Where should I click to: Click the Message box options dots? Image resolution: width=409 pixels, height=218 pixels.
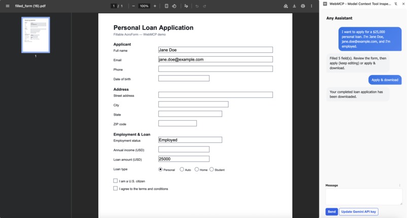click(399, 186)
